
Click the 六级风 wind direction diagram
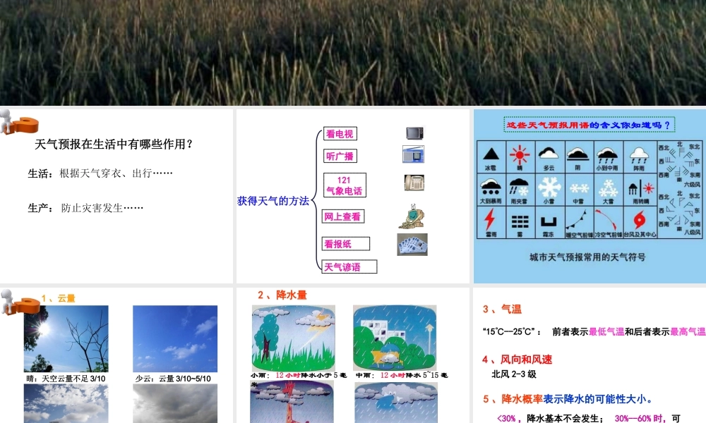point(680,164)
